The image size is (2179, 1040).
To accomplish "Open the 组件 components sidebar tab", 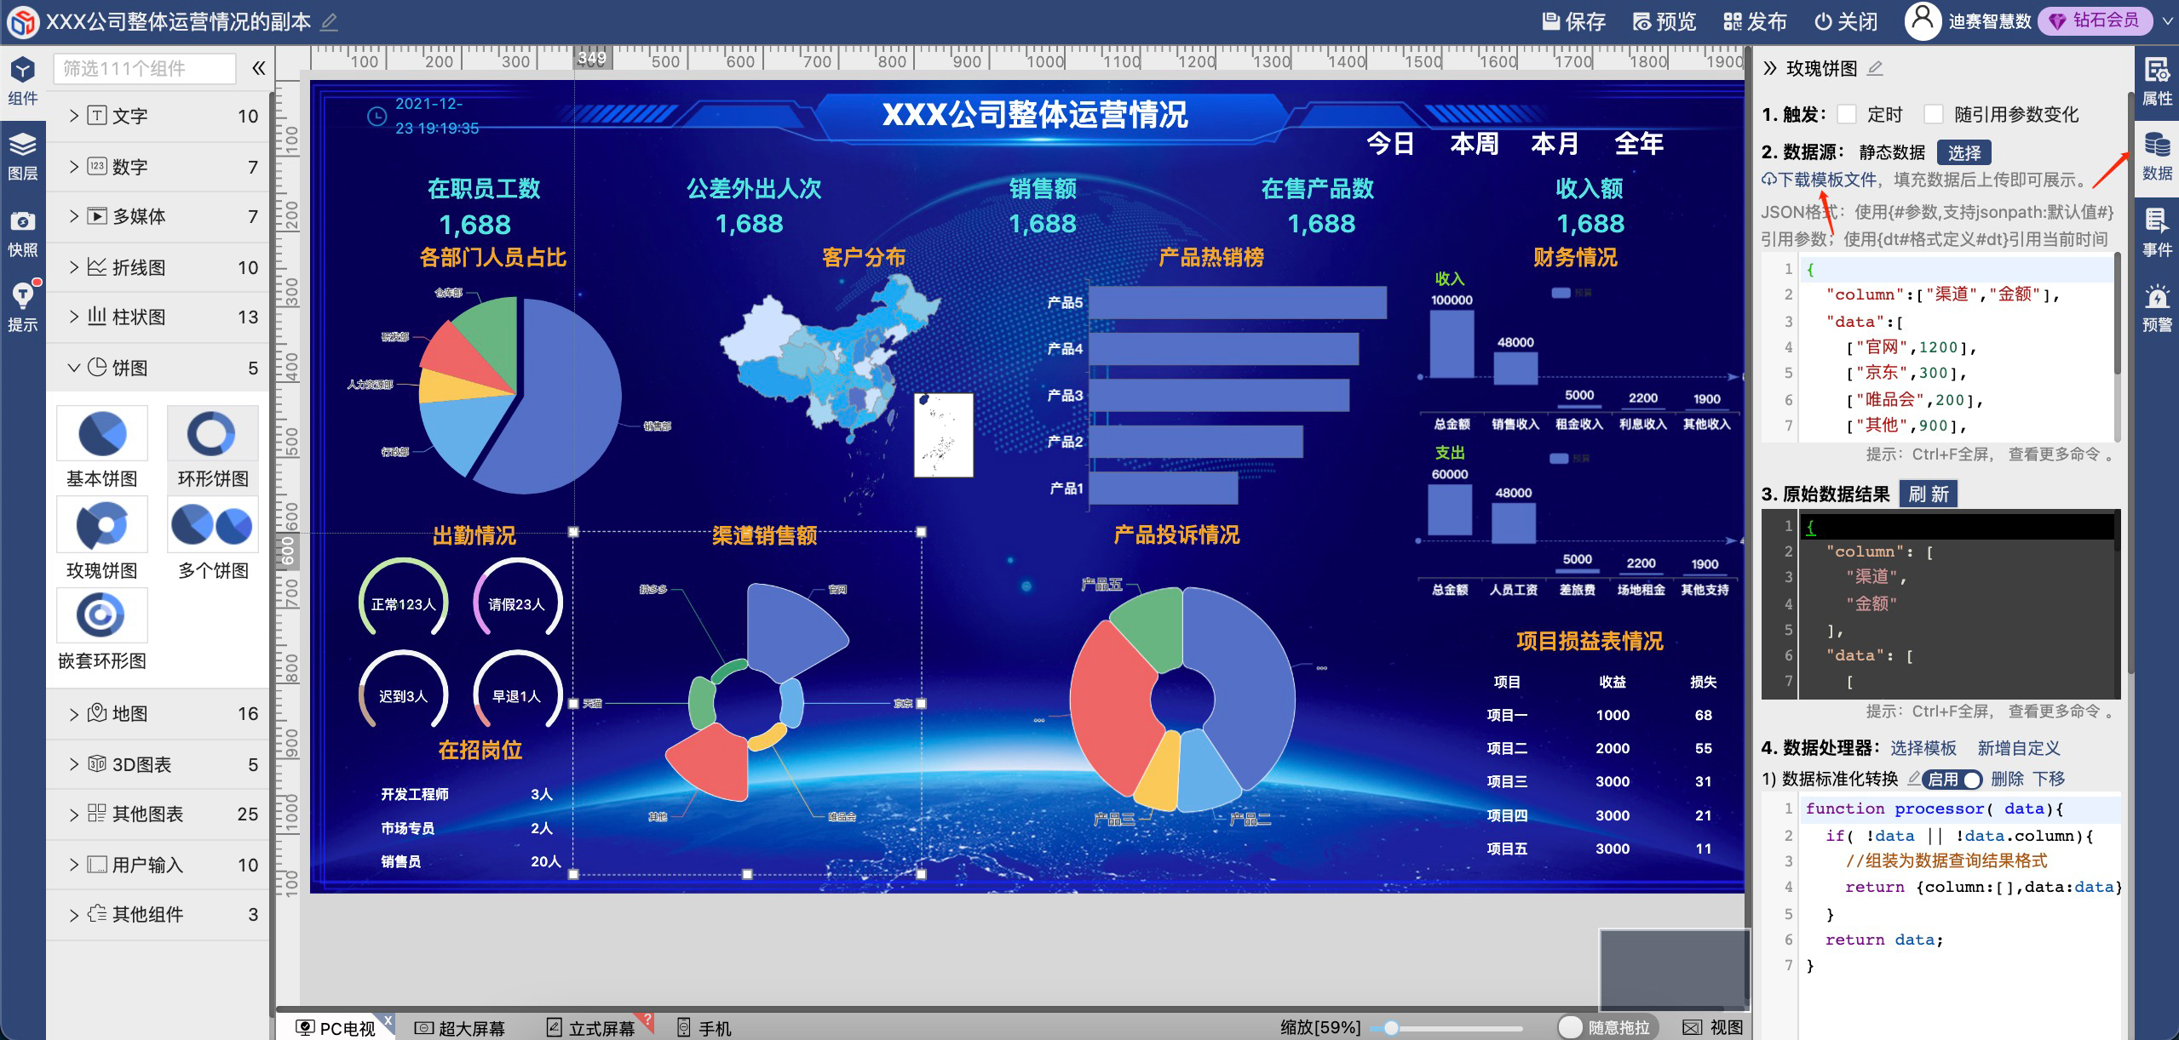I will [x=22, y=81].
